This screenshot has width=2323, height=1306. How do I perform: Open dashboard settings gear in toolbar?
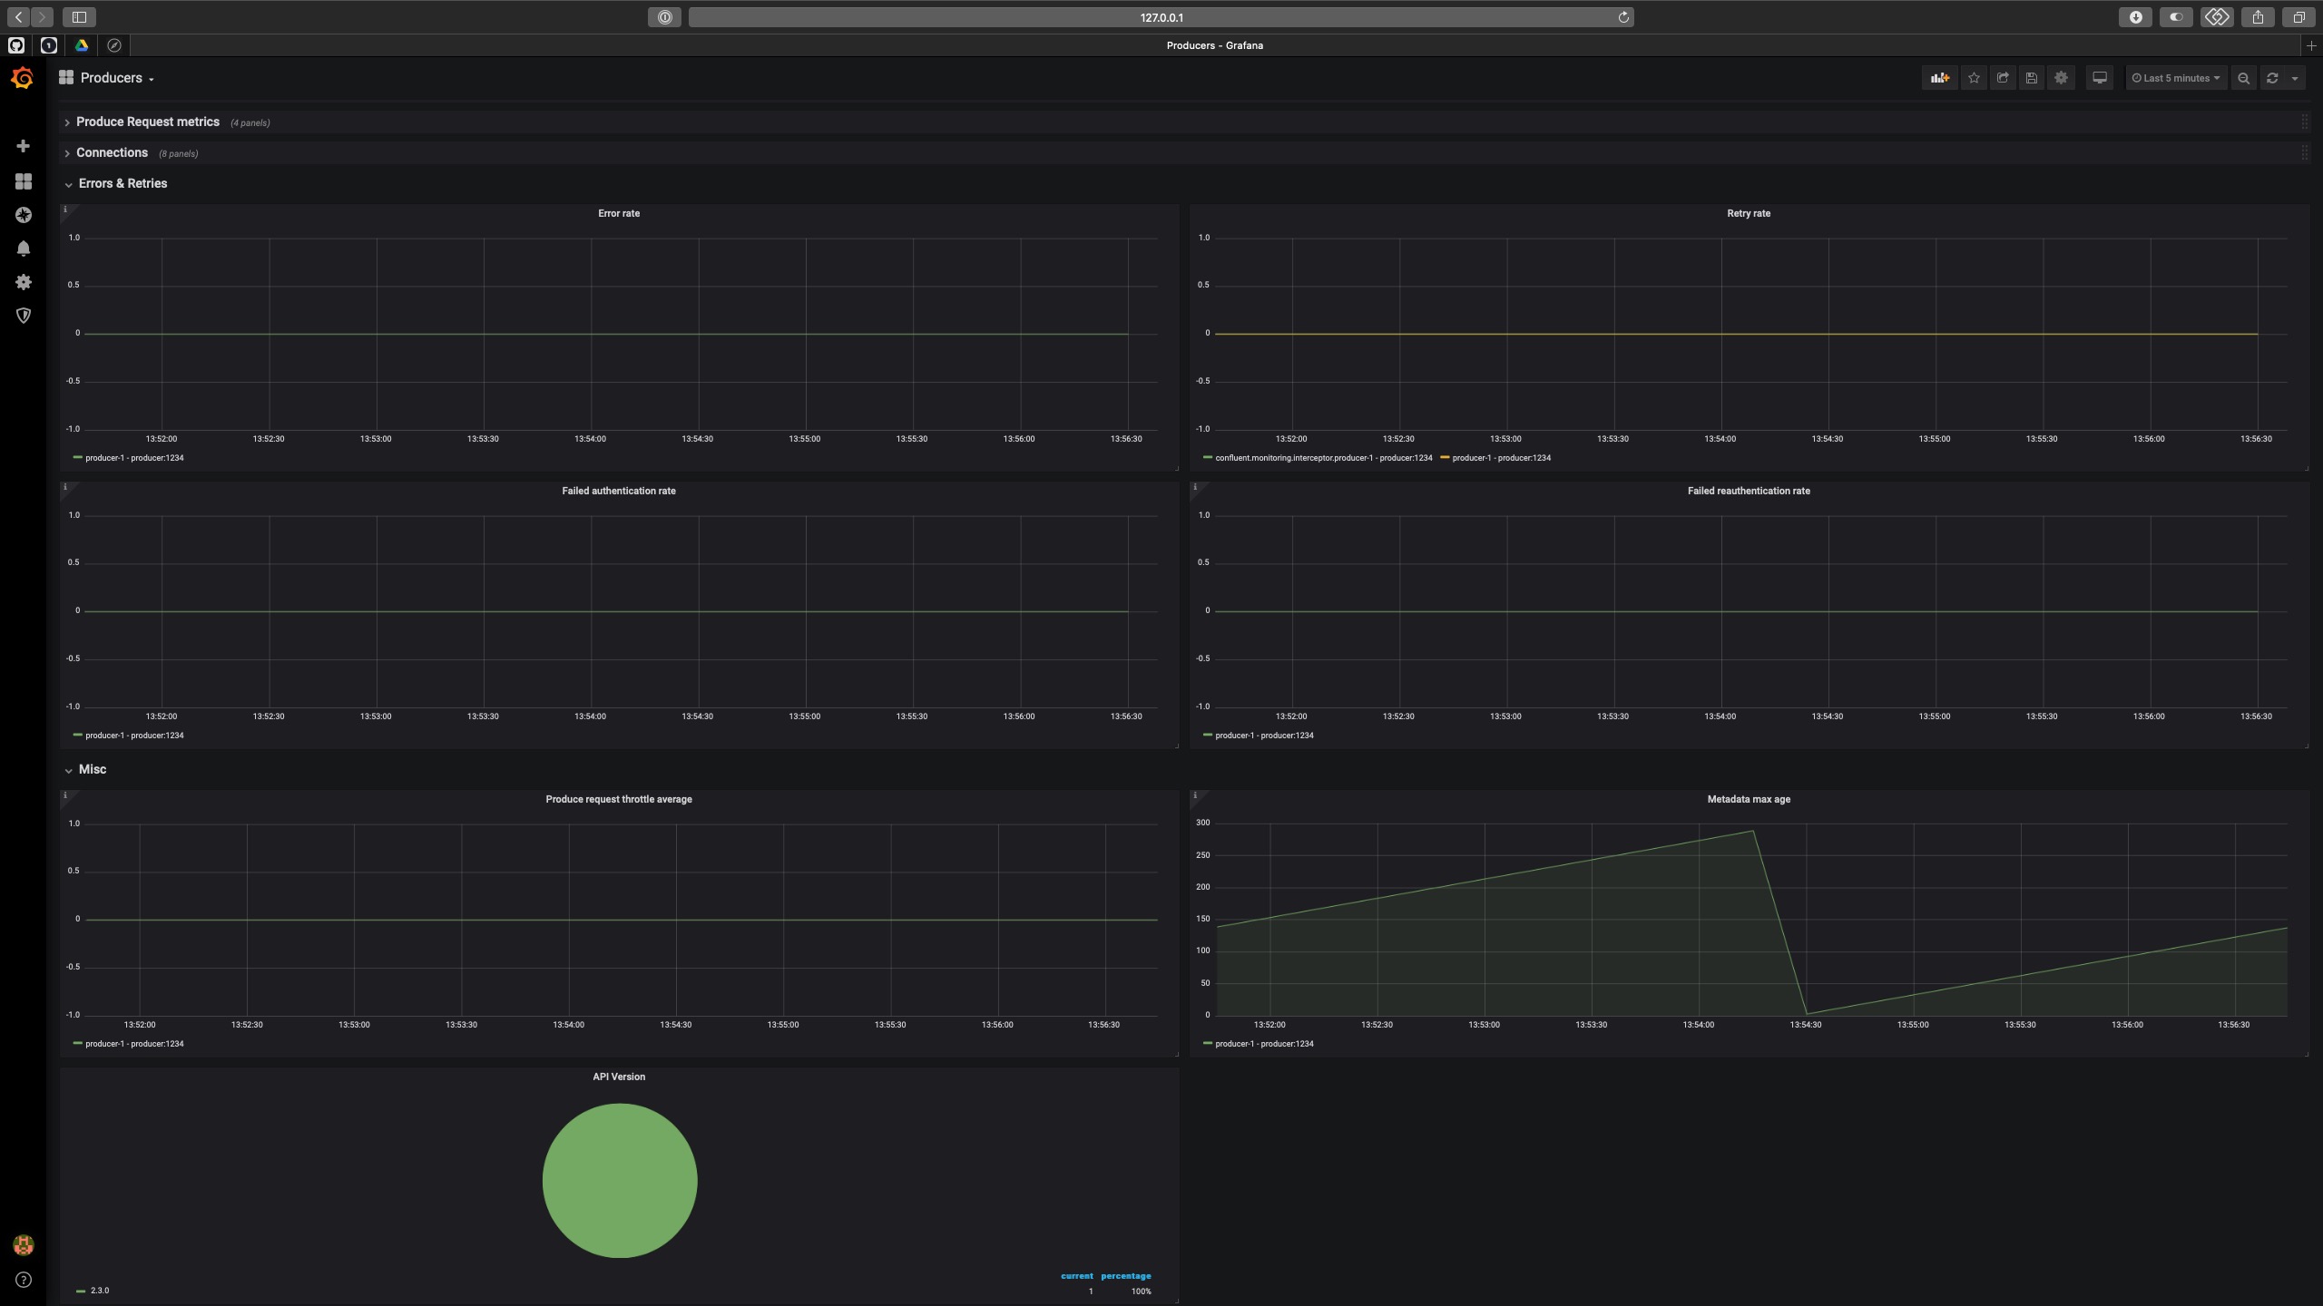point(2061,78)
